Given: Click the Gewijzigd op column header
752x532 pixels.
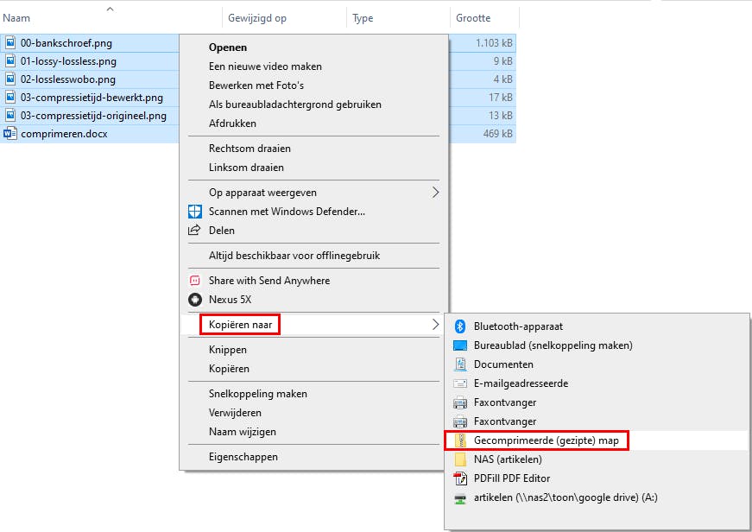Looking at the screenshot, I should click(x=257, y=18).
